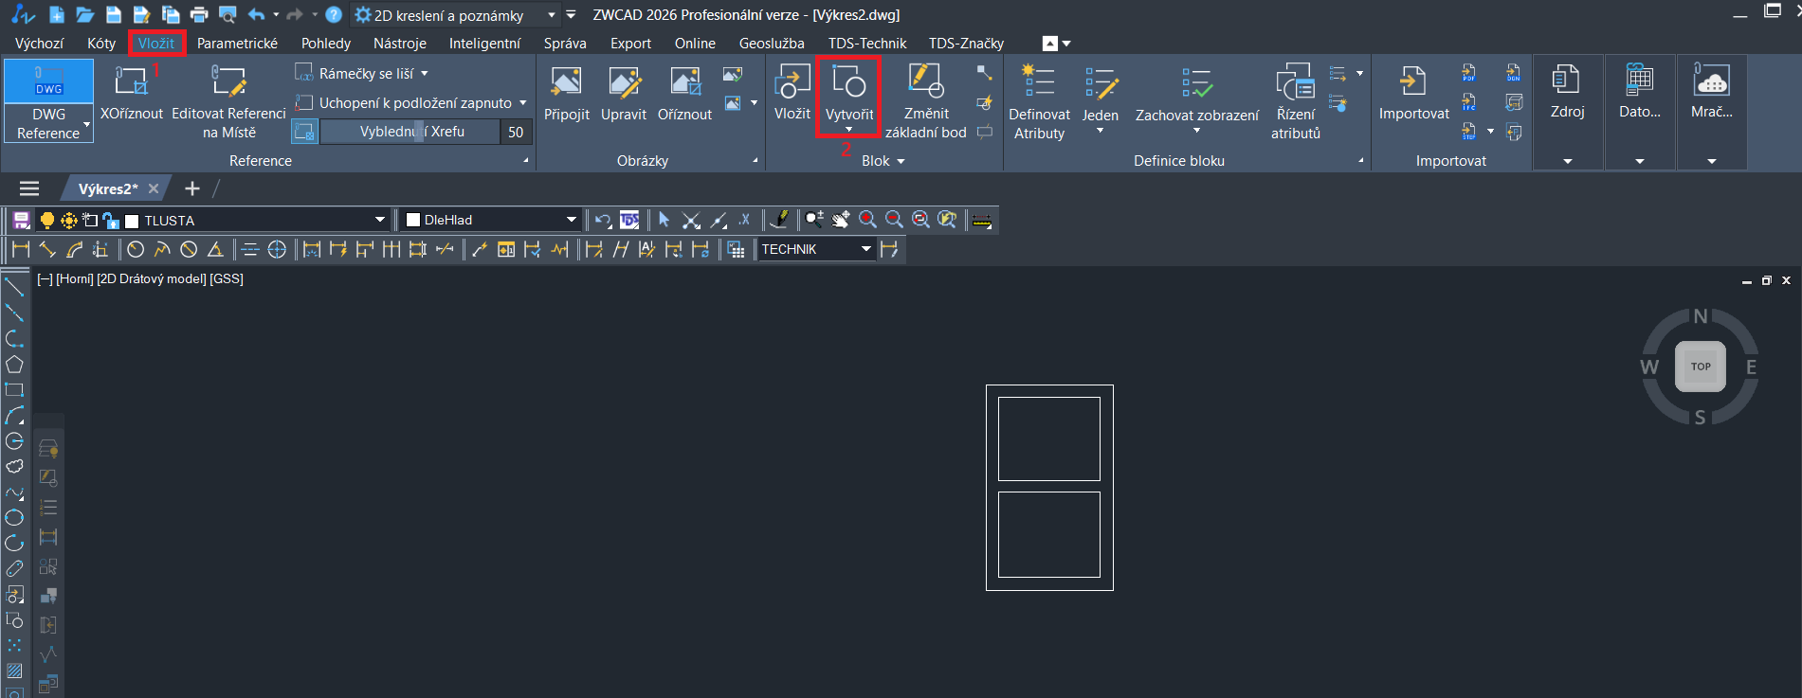The image size is (1802, 698).
Task: Toggle the layer on/off lightbulb icon
Action: pyautogui.click(x=46, y=221)
